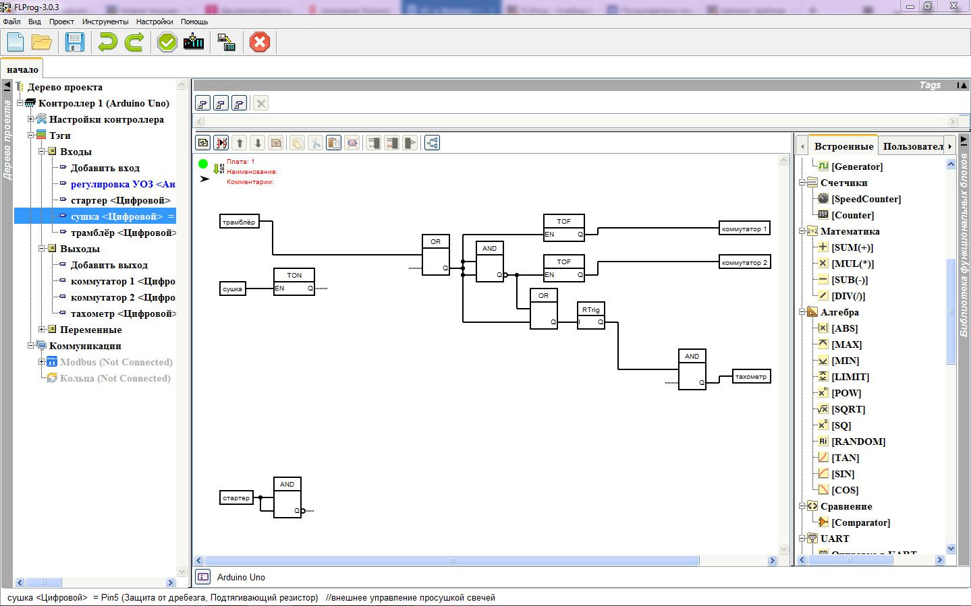Viewport: 971px width, 606px height.
Task: Click the red X stop icon
Action: coord(260,42)
